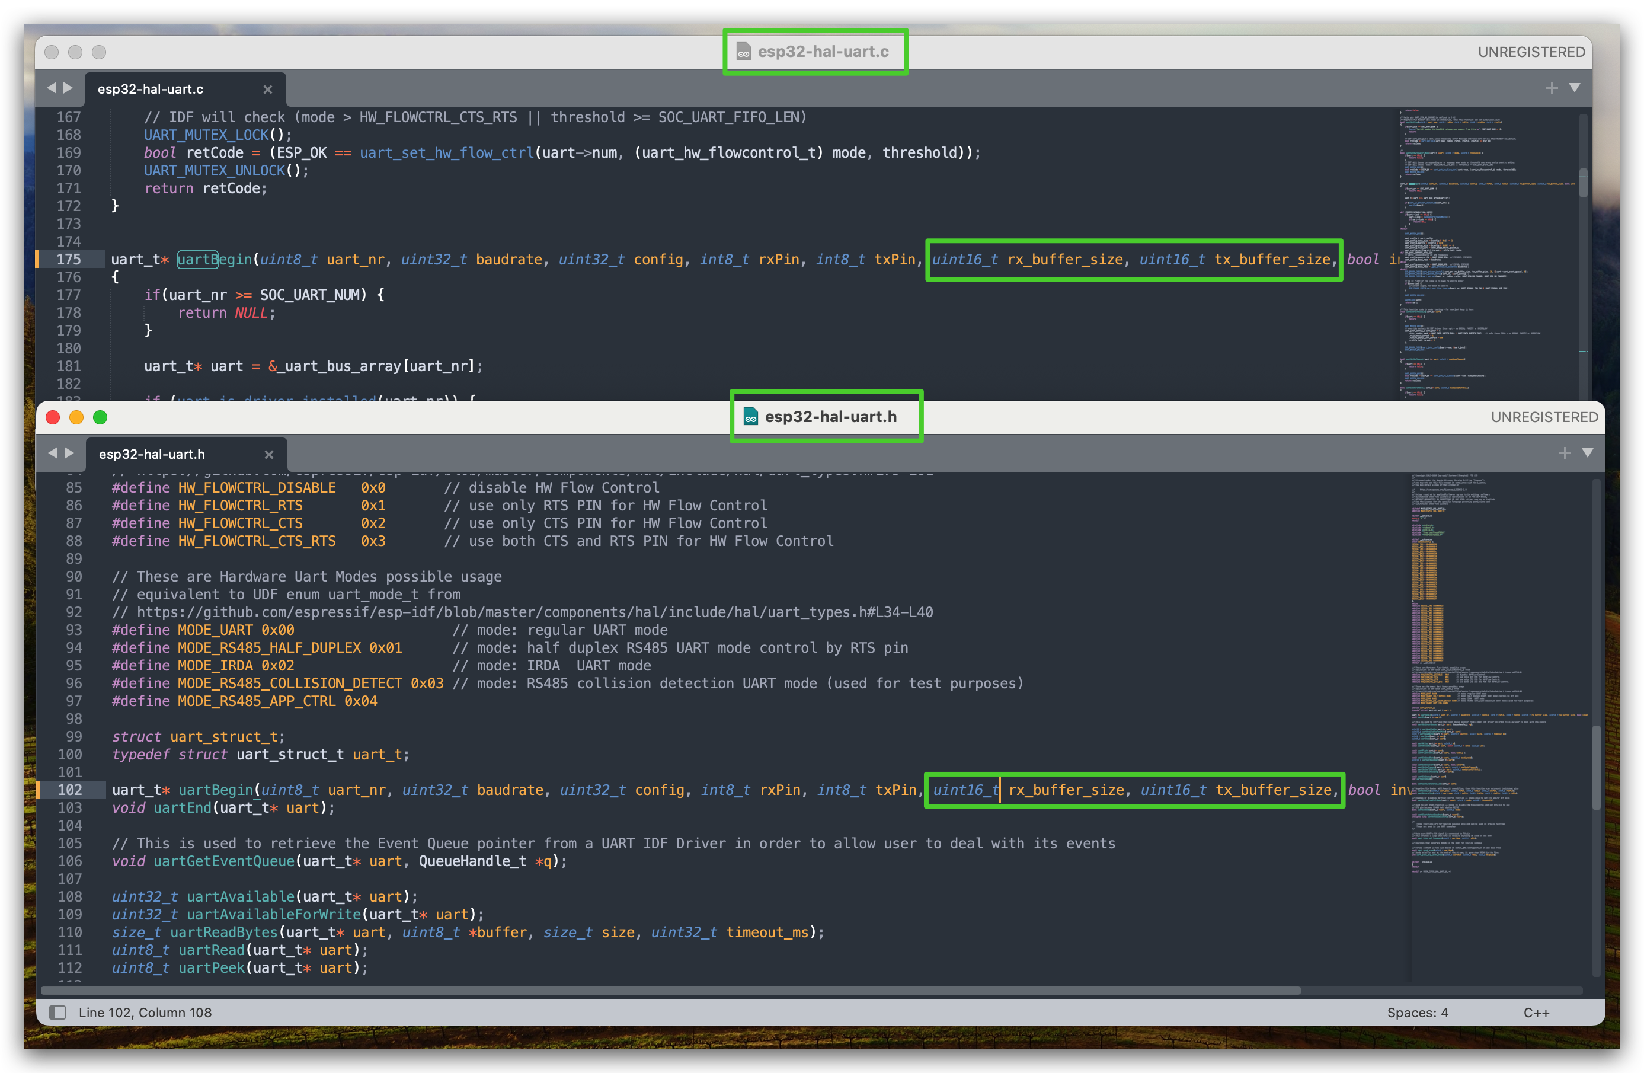Click uartAvailableForWrite on line 109

tap(274, 914)
